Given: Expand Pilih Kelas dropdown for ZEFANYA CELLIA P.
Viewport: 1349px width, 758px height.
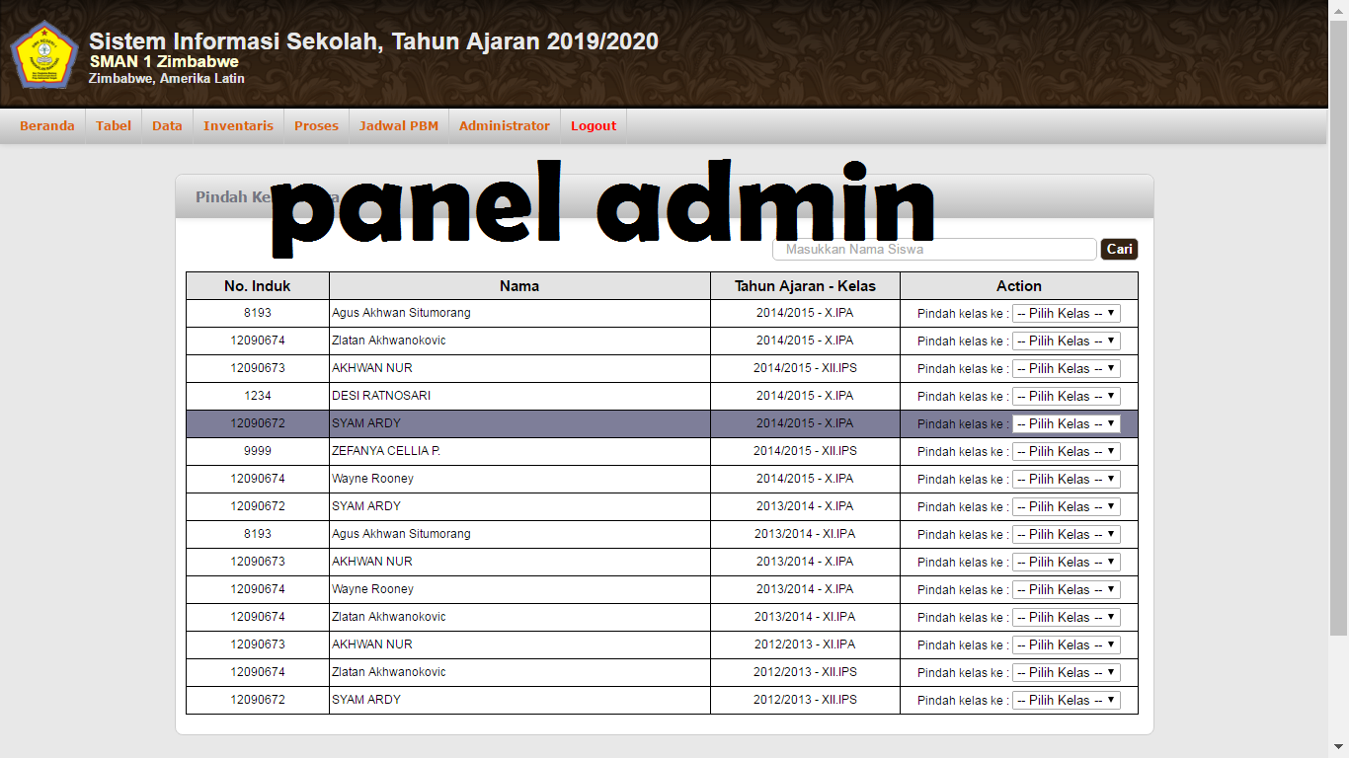Looking at the screenshot, I should pyautogui.click(x=1066, y=452).
